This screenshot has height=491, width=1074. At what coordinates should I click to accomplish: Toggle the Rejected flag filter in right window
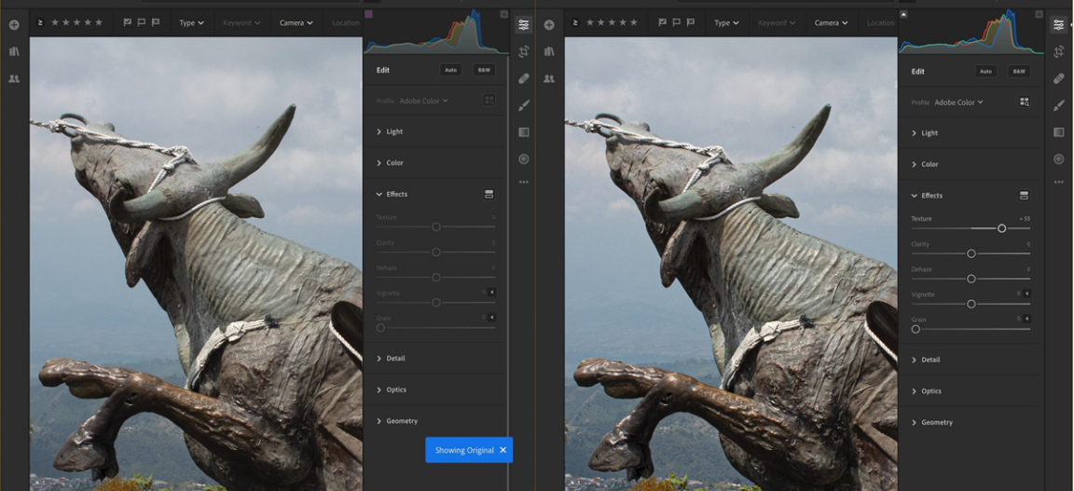(x=691, y=22)
